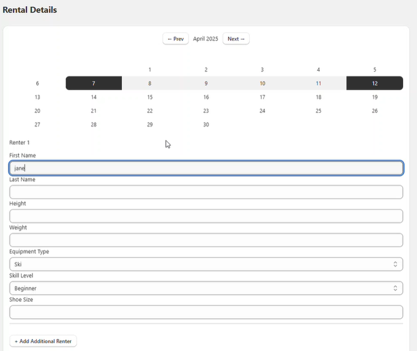The image size is (417, 351).
Task: Select April 30 in the calendar
Action: tap(206, 125)
